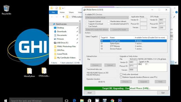
Task: Open the Windows Store taskbar icon
Action: pyautogui.click(x=89, y=101)
